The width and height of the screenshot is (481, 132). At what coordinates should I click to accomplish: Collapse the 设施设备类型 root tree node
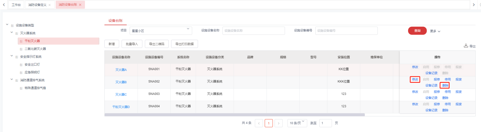coord(7,25)
